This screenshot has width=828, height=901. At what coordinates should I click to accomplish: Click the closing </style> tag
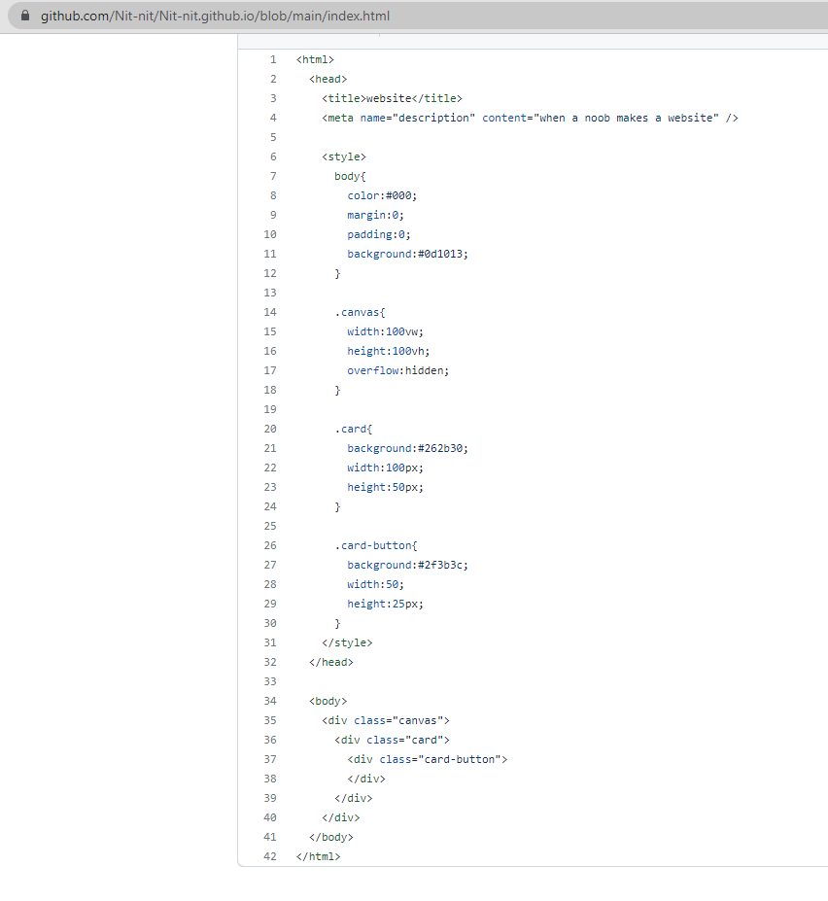pos(347,643)
